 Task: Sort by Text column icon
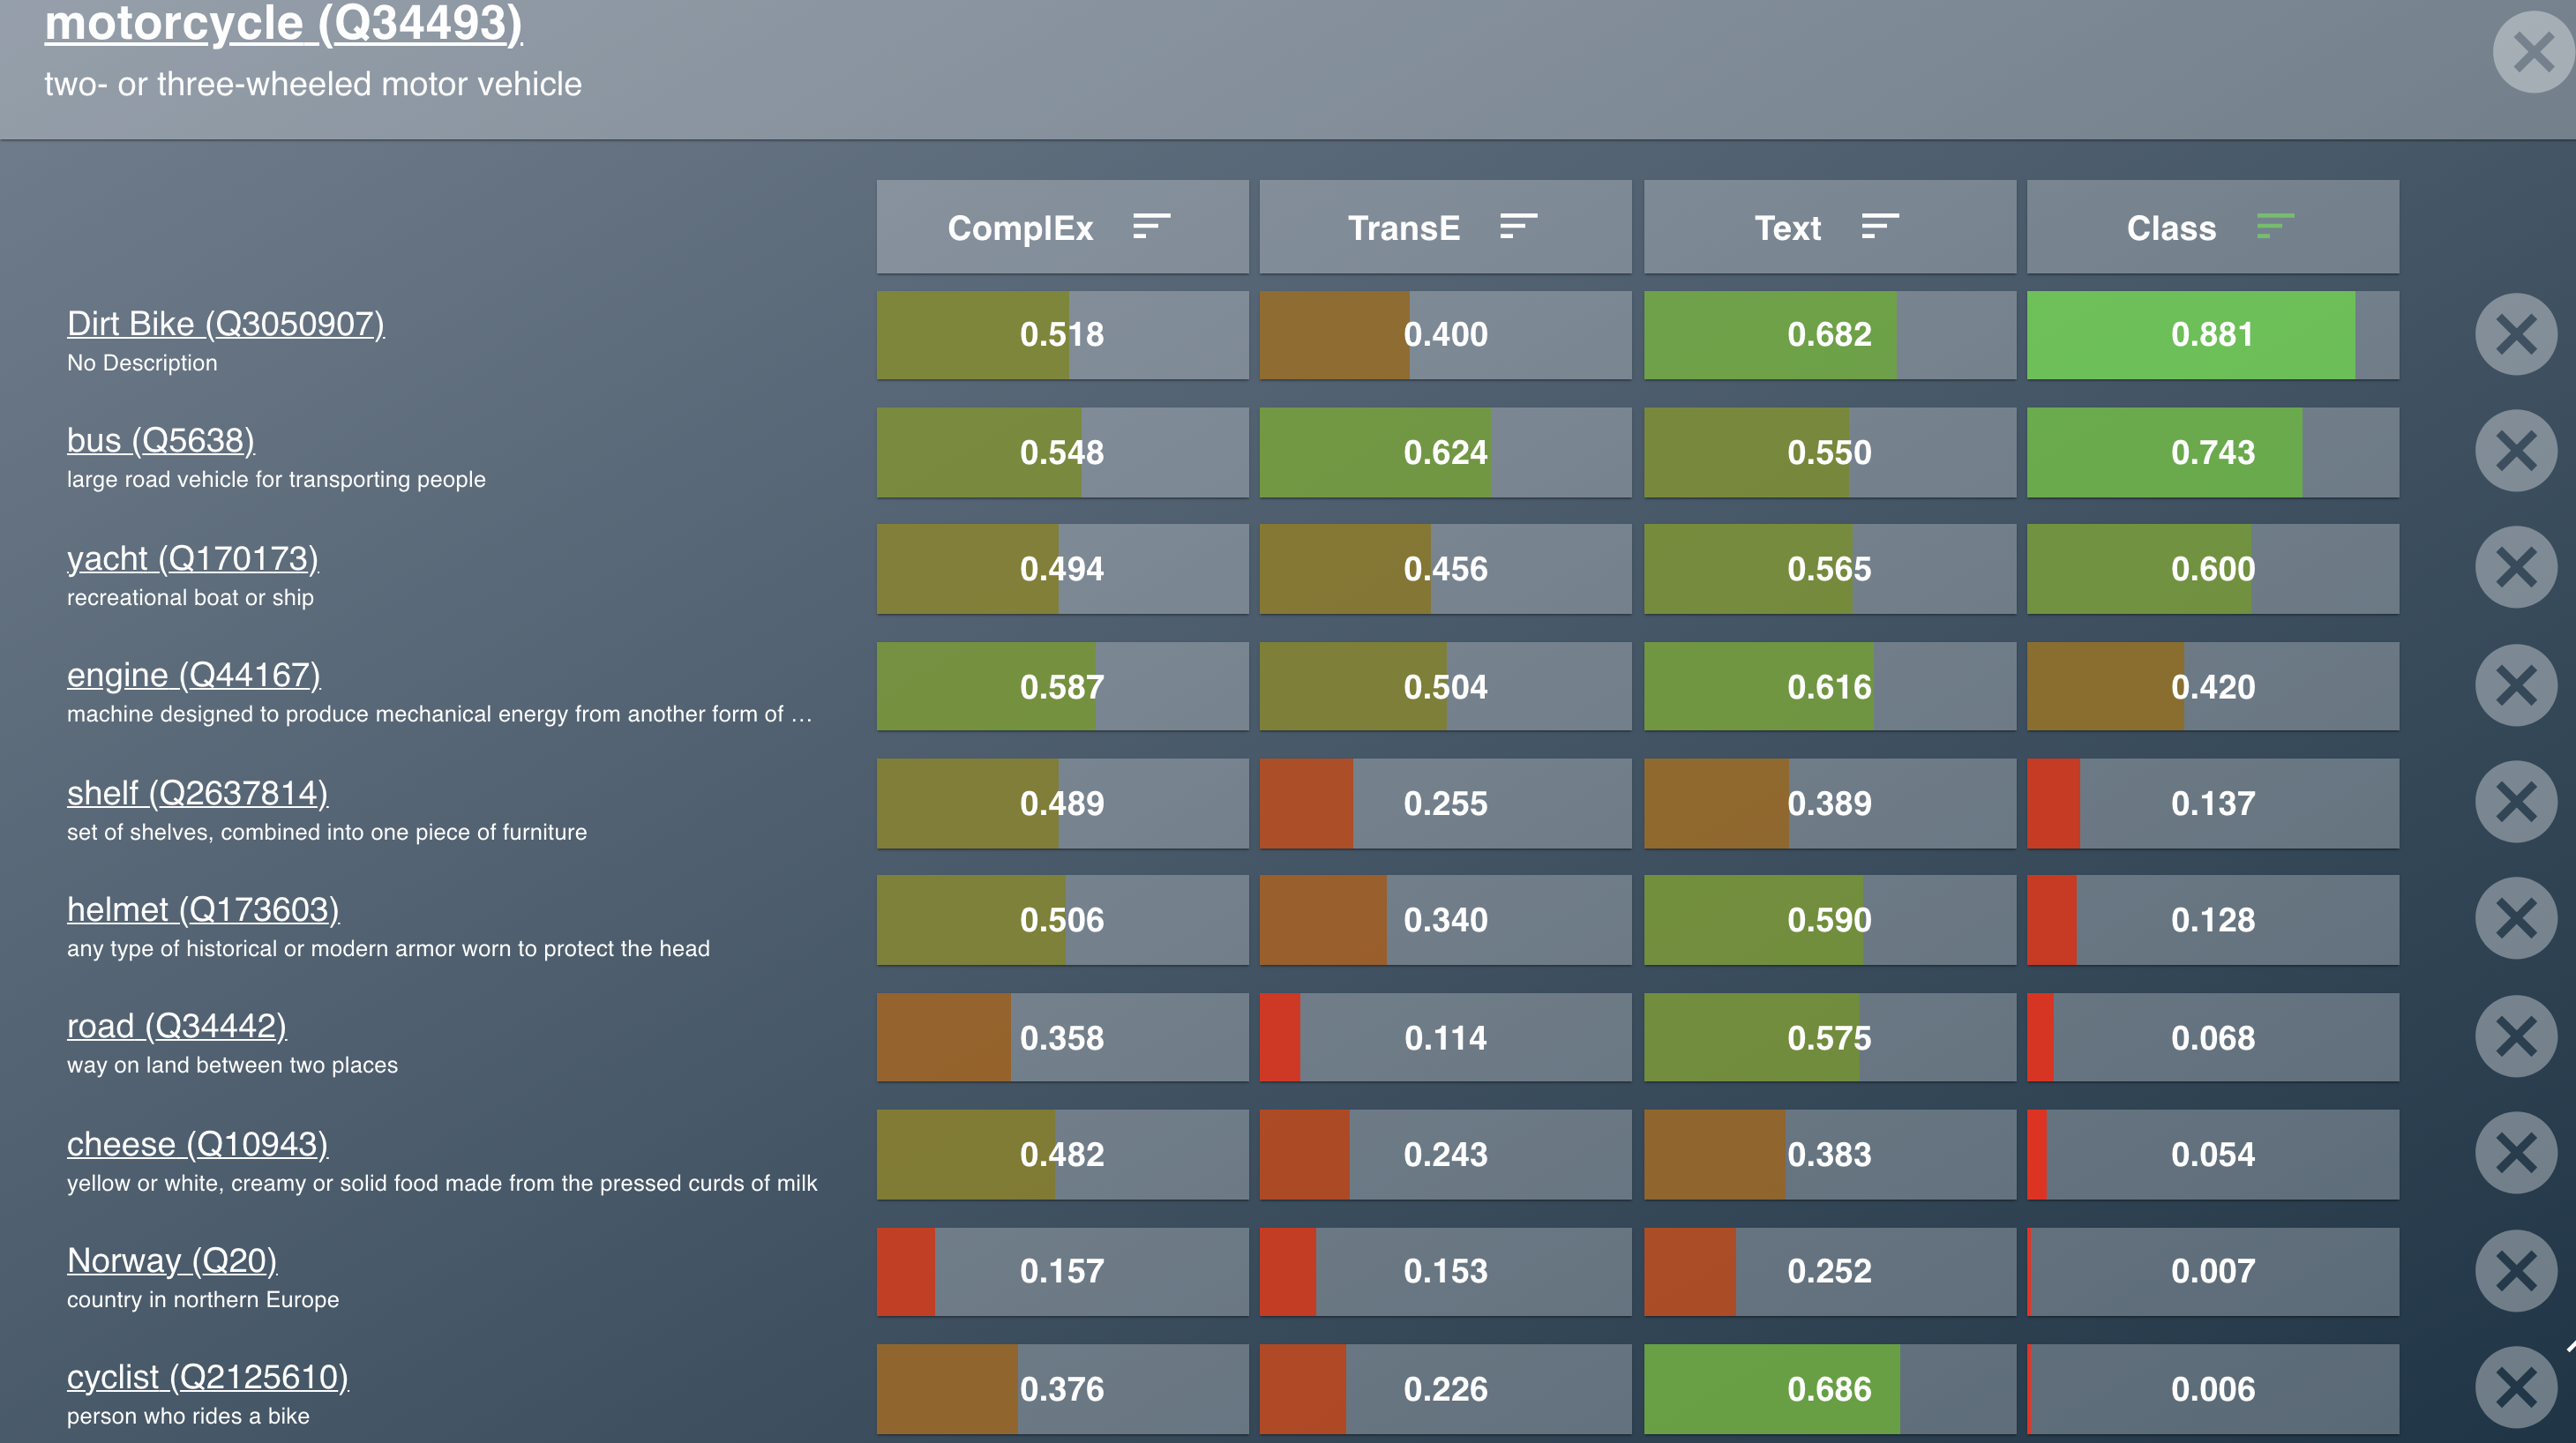[1880, 227]
